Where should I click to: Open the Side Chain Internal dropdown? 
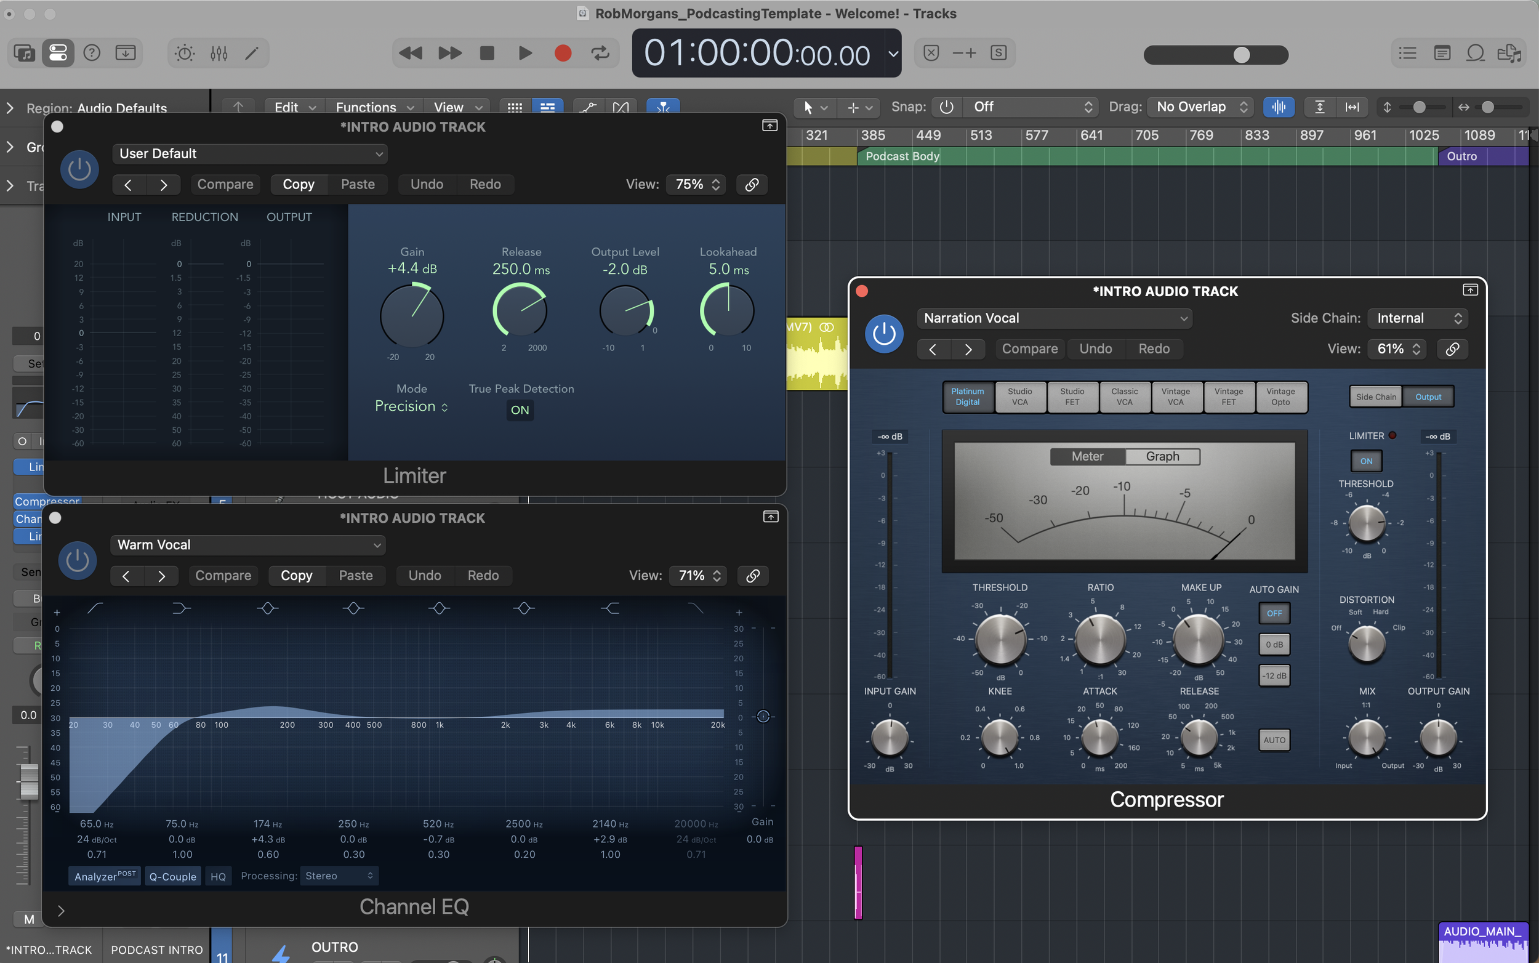click(1418, 318)
